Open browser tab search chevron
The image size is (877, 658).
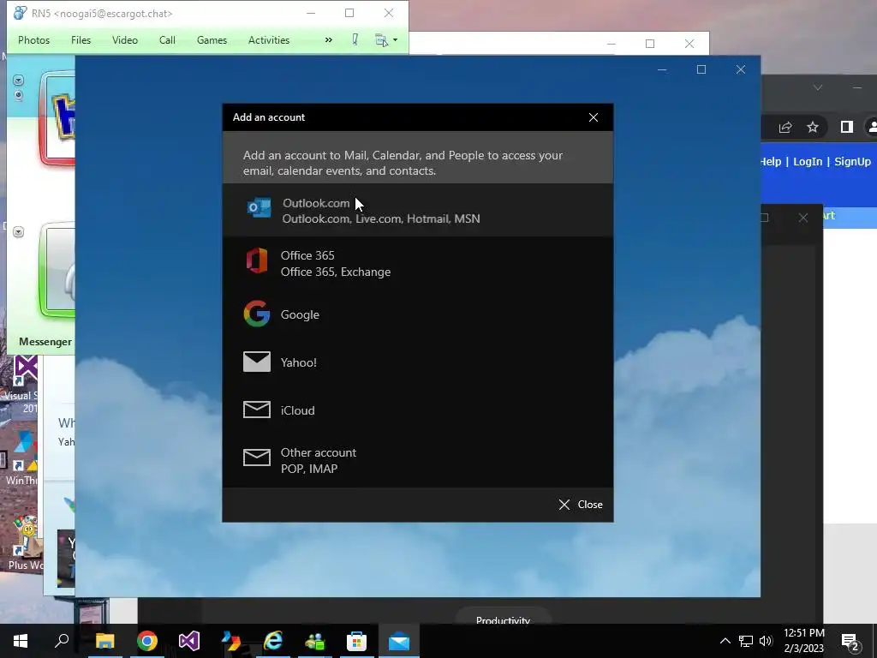coord(818,88)
